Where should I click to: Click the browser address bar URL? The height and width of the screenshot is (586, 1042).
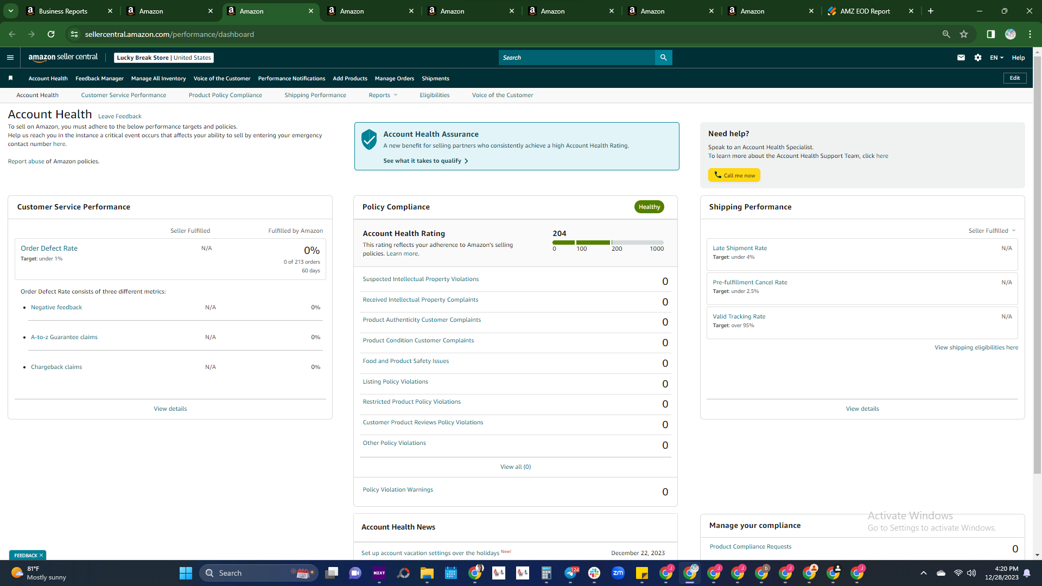169,34
